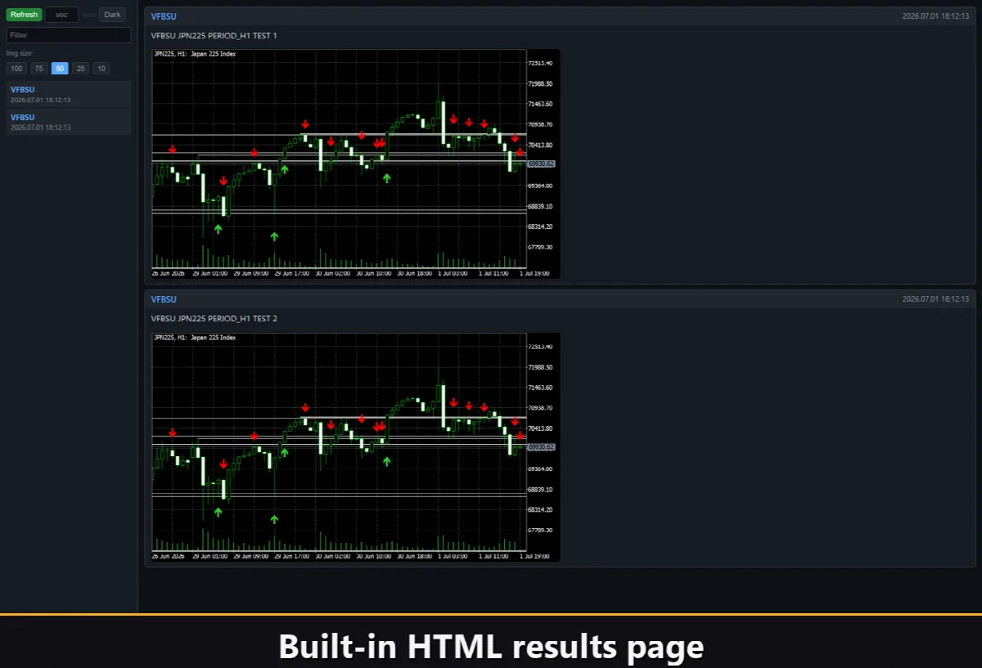Click the sec interval input field
Screen dimensions: 982x668
click(x=61, y=15)
